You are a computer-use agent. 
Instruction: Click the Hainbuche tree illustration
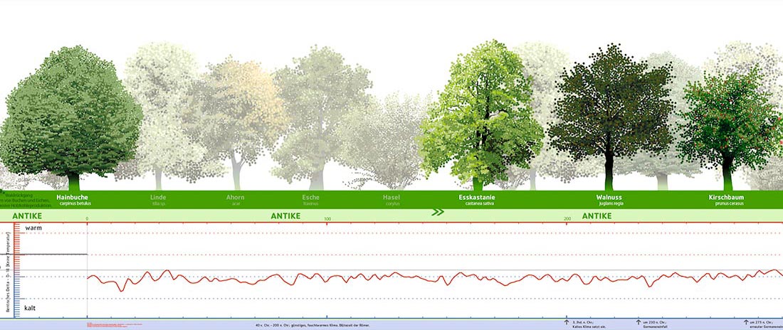pos(71,114)
